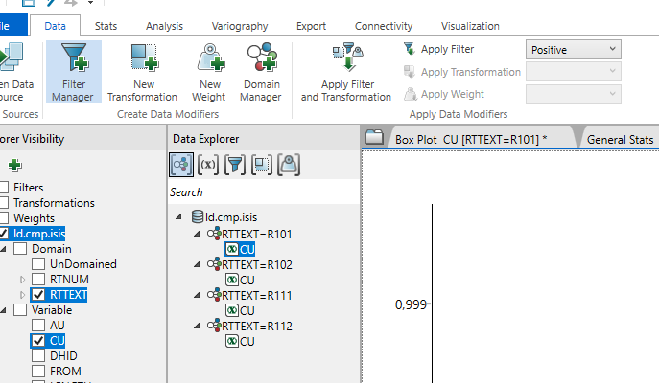Expand the RTTEXT tree node
The height and width of the screenshot is (383, 659).
tap(23, 295)
